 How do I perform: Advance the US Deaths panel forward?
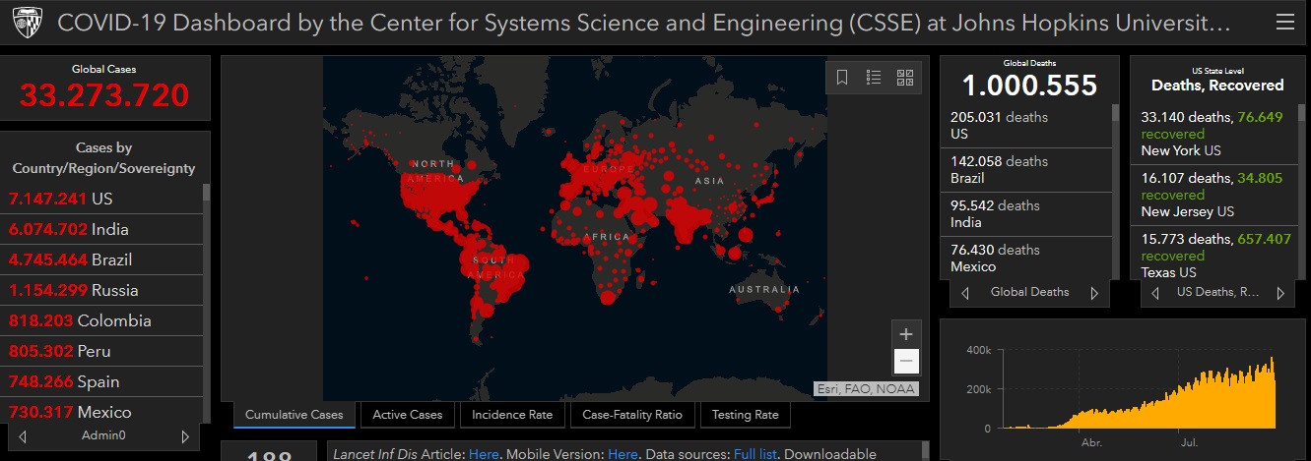[x=1279, y=293]
